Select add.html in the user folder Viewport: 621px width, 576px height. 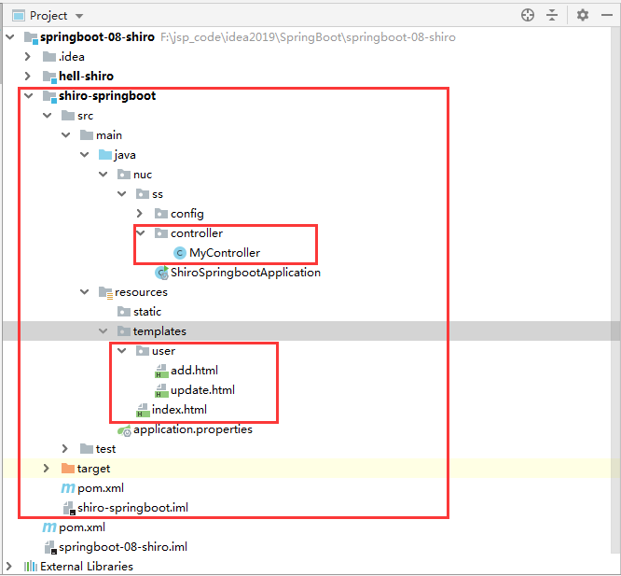click(x=194, y=370)
